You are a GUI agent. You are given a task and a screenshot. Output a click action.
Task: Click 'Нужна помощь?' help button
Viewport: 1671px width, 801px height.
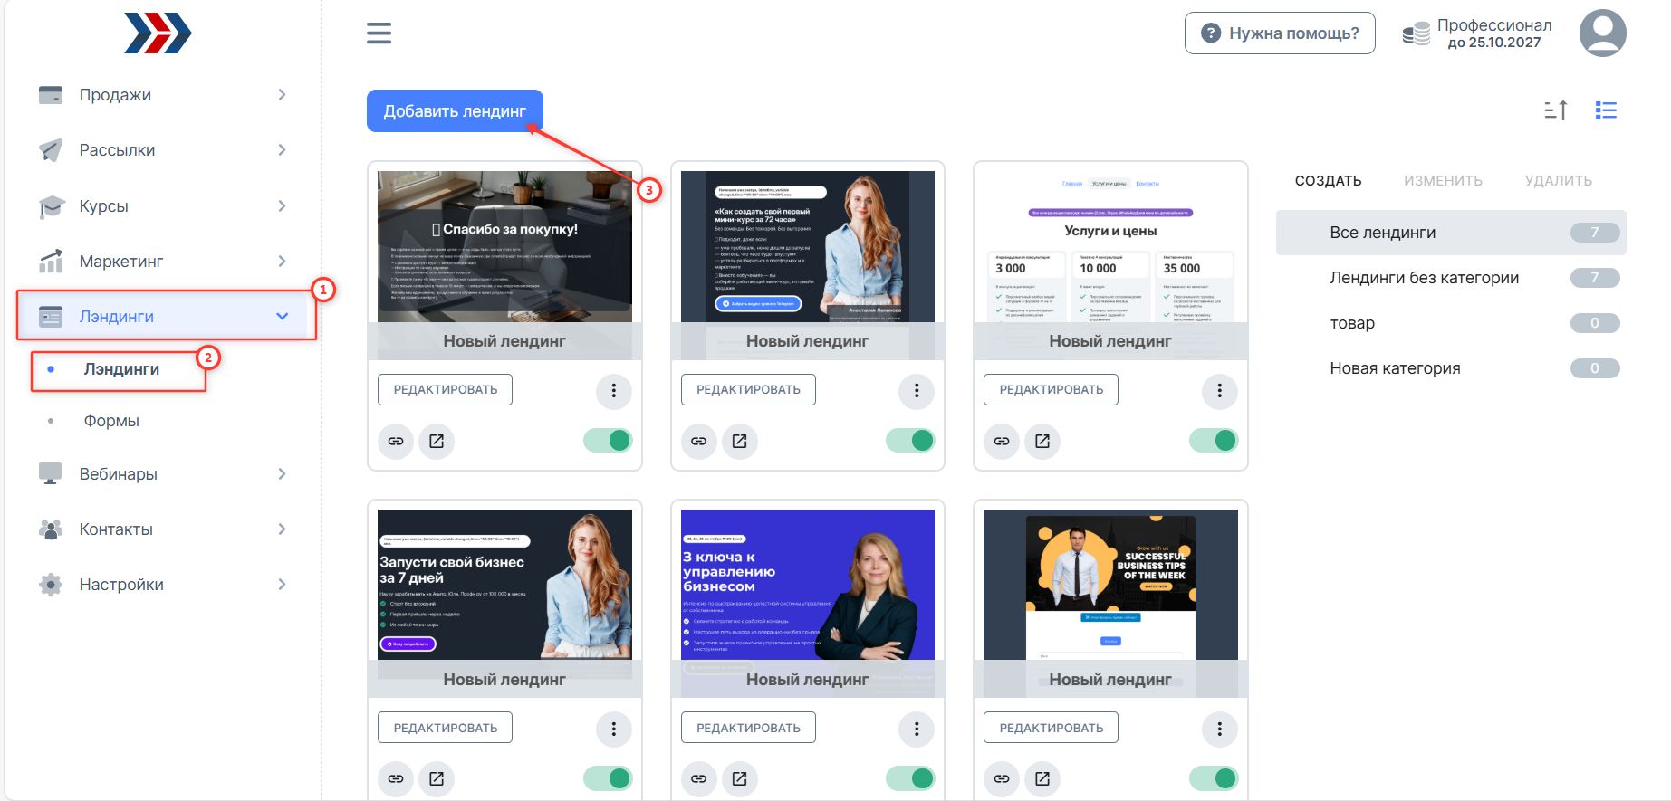[1280, 33]
